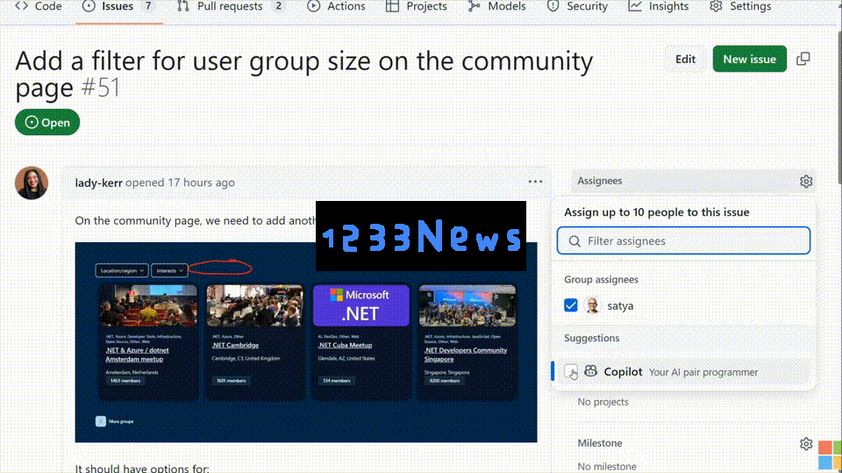Open the Security tab

(x=577, y=6)
